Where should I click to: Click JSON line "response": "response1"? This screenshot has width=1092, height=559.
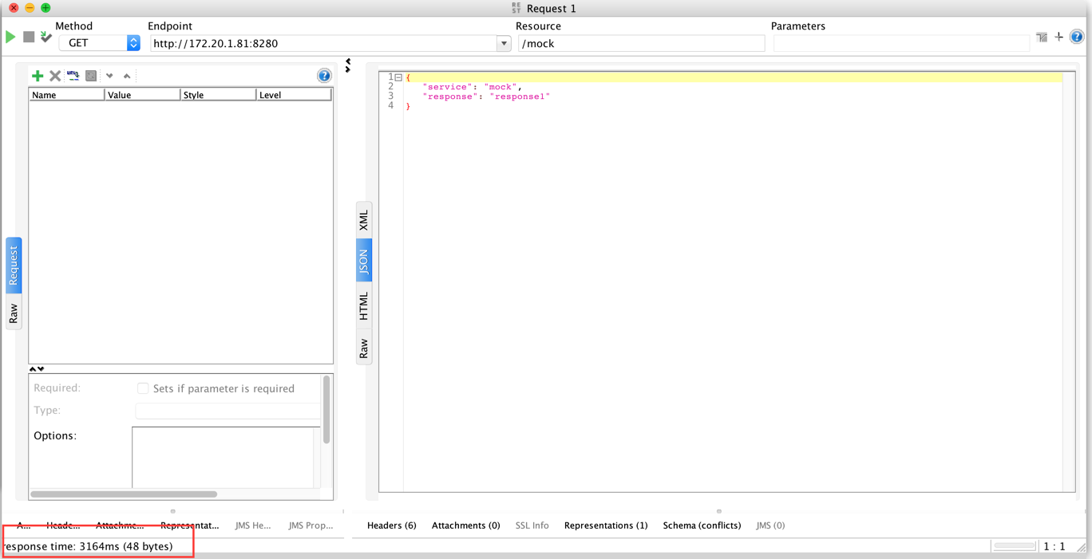tap(486, 96)
